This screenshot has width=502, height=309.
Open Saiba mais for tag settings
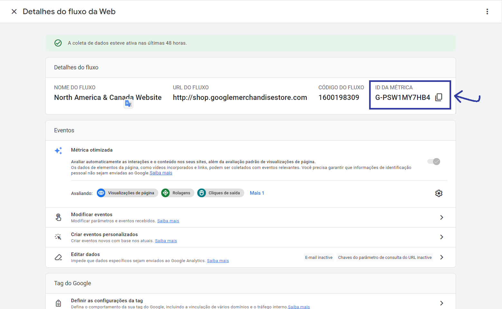coord(299,307)
